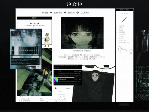Click the main Lain face image

click(82, 33)
